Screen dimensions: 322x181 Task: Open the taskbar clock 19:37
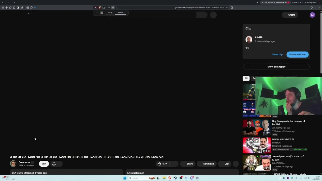(x=316, y=178)
